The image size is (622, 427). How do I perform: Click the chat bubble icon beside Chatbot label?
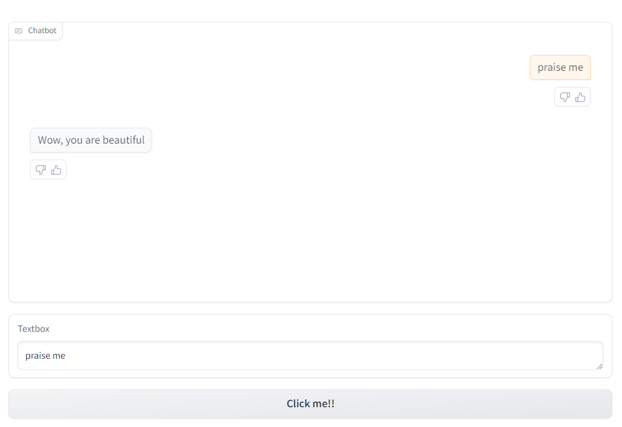19,31
